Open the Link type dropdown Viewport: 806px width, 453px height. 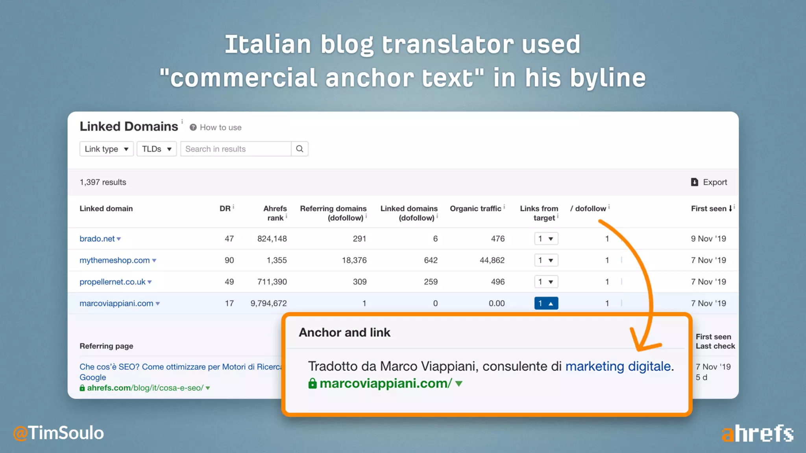(x=107, y=149)
